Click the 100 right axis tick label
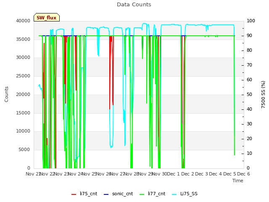Viewport: 269px width, 202px height. (251, 21)
